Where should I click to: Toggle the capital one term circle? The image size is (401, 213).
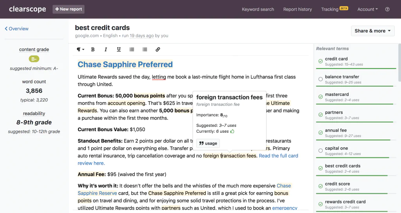[x=320, y=151]
